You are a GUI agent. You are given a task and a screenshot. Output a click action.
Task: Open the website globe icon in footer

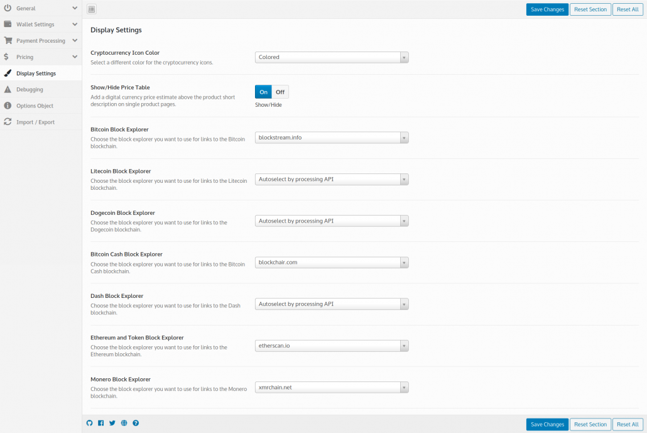point(124,423)
